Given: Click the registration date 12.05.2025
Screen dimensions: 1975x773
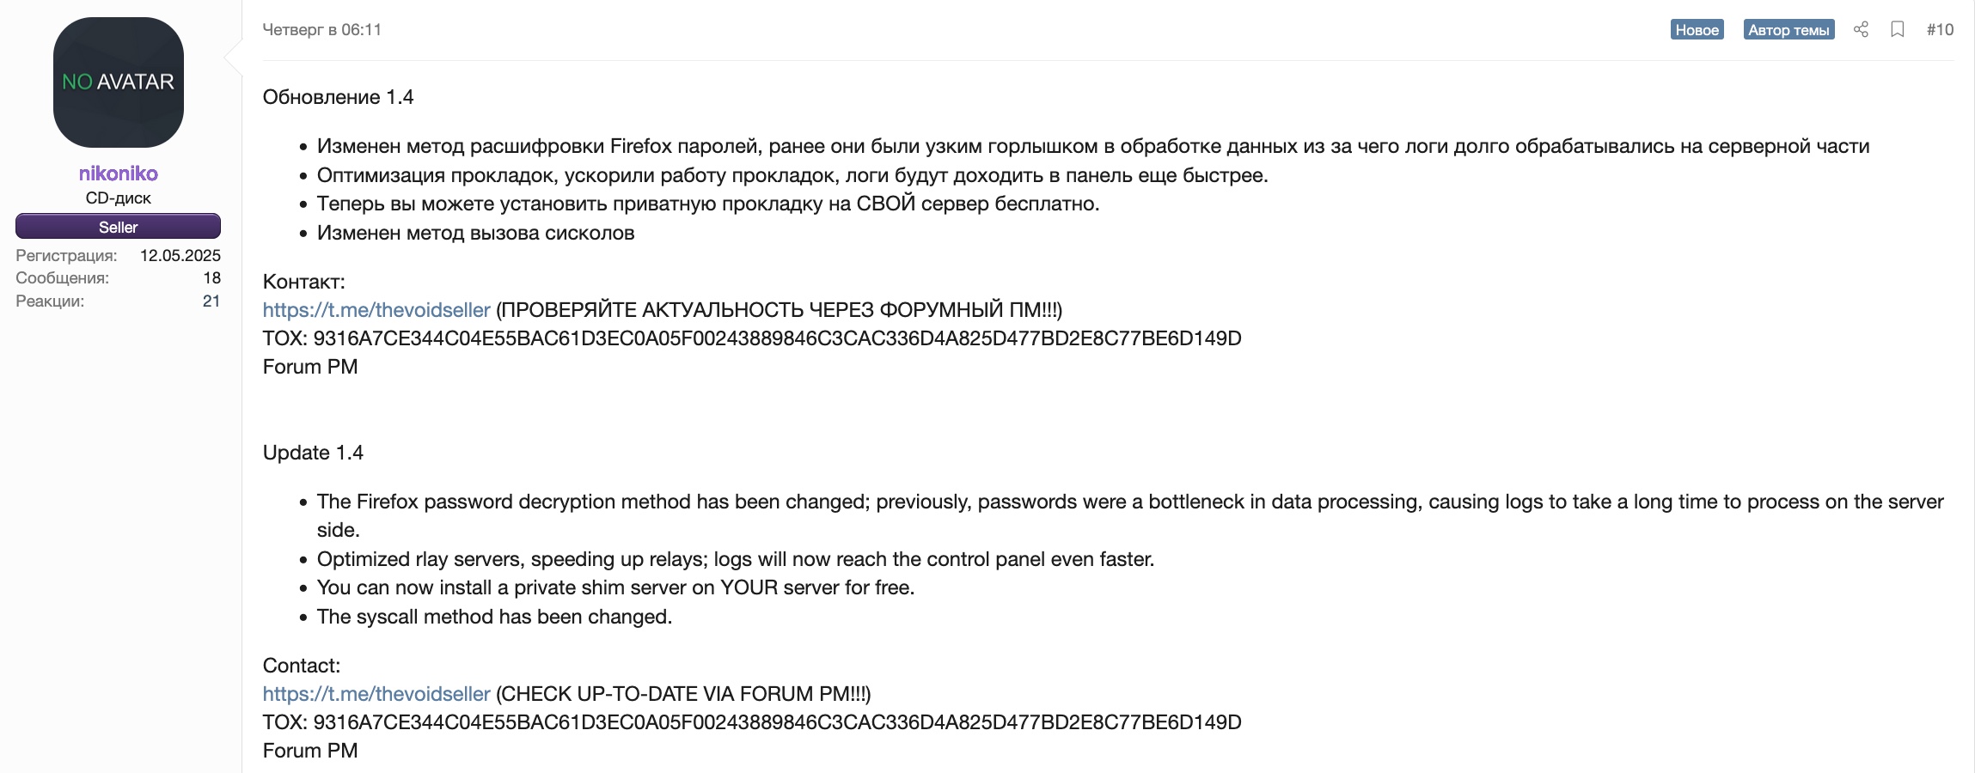Looking at the screenshot, I should (x=180, y=256).
